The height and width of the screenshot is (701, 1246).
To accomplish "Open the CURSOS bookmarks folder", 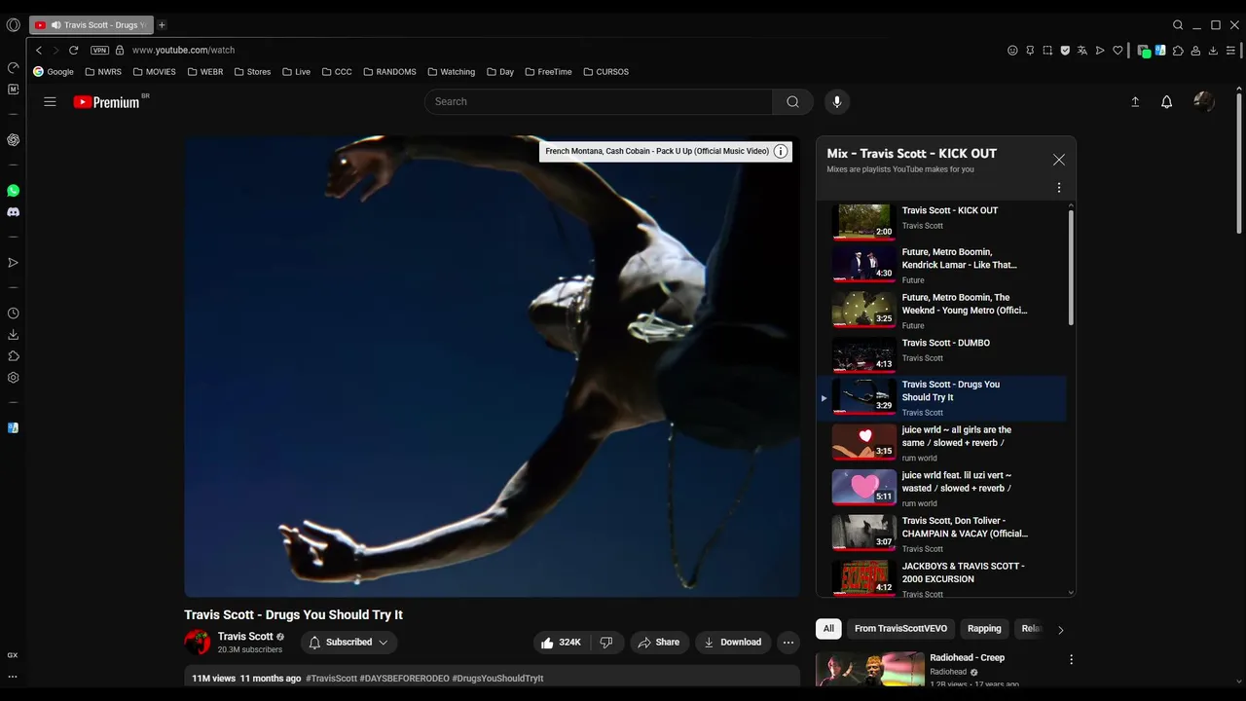I will pyautogui.click(x=605, y=71).
